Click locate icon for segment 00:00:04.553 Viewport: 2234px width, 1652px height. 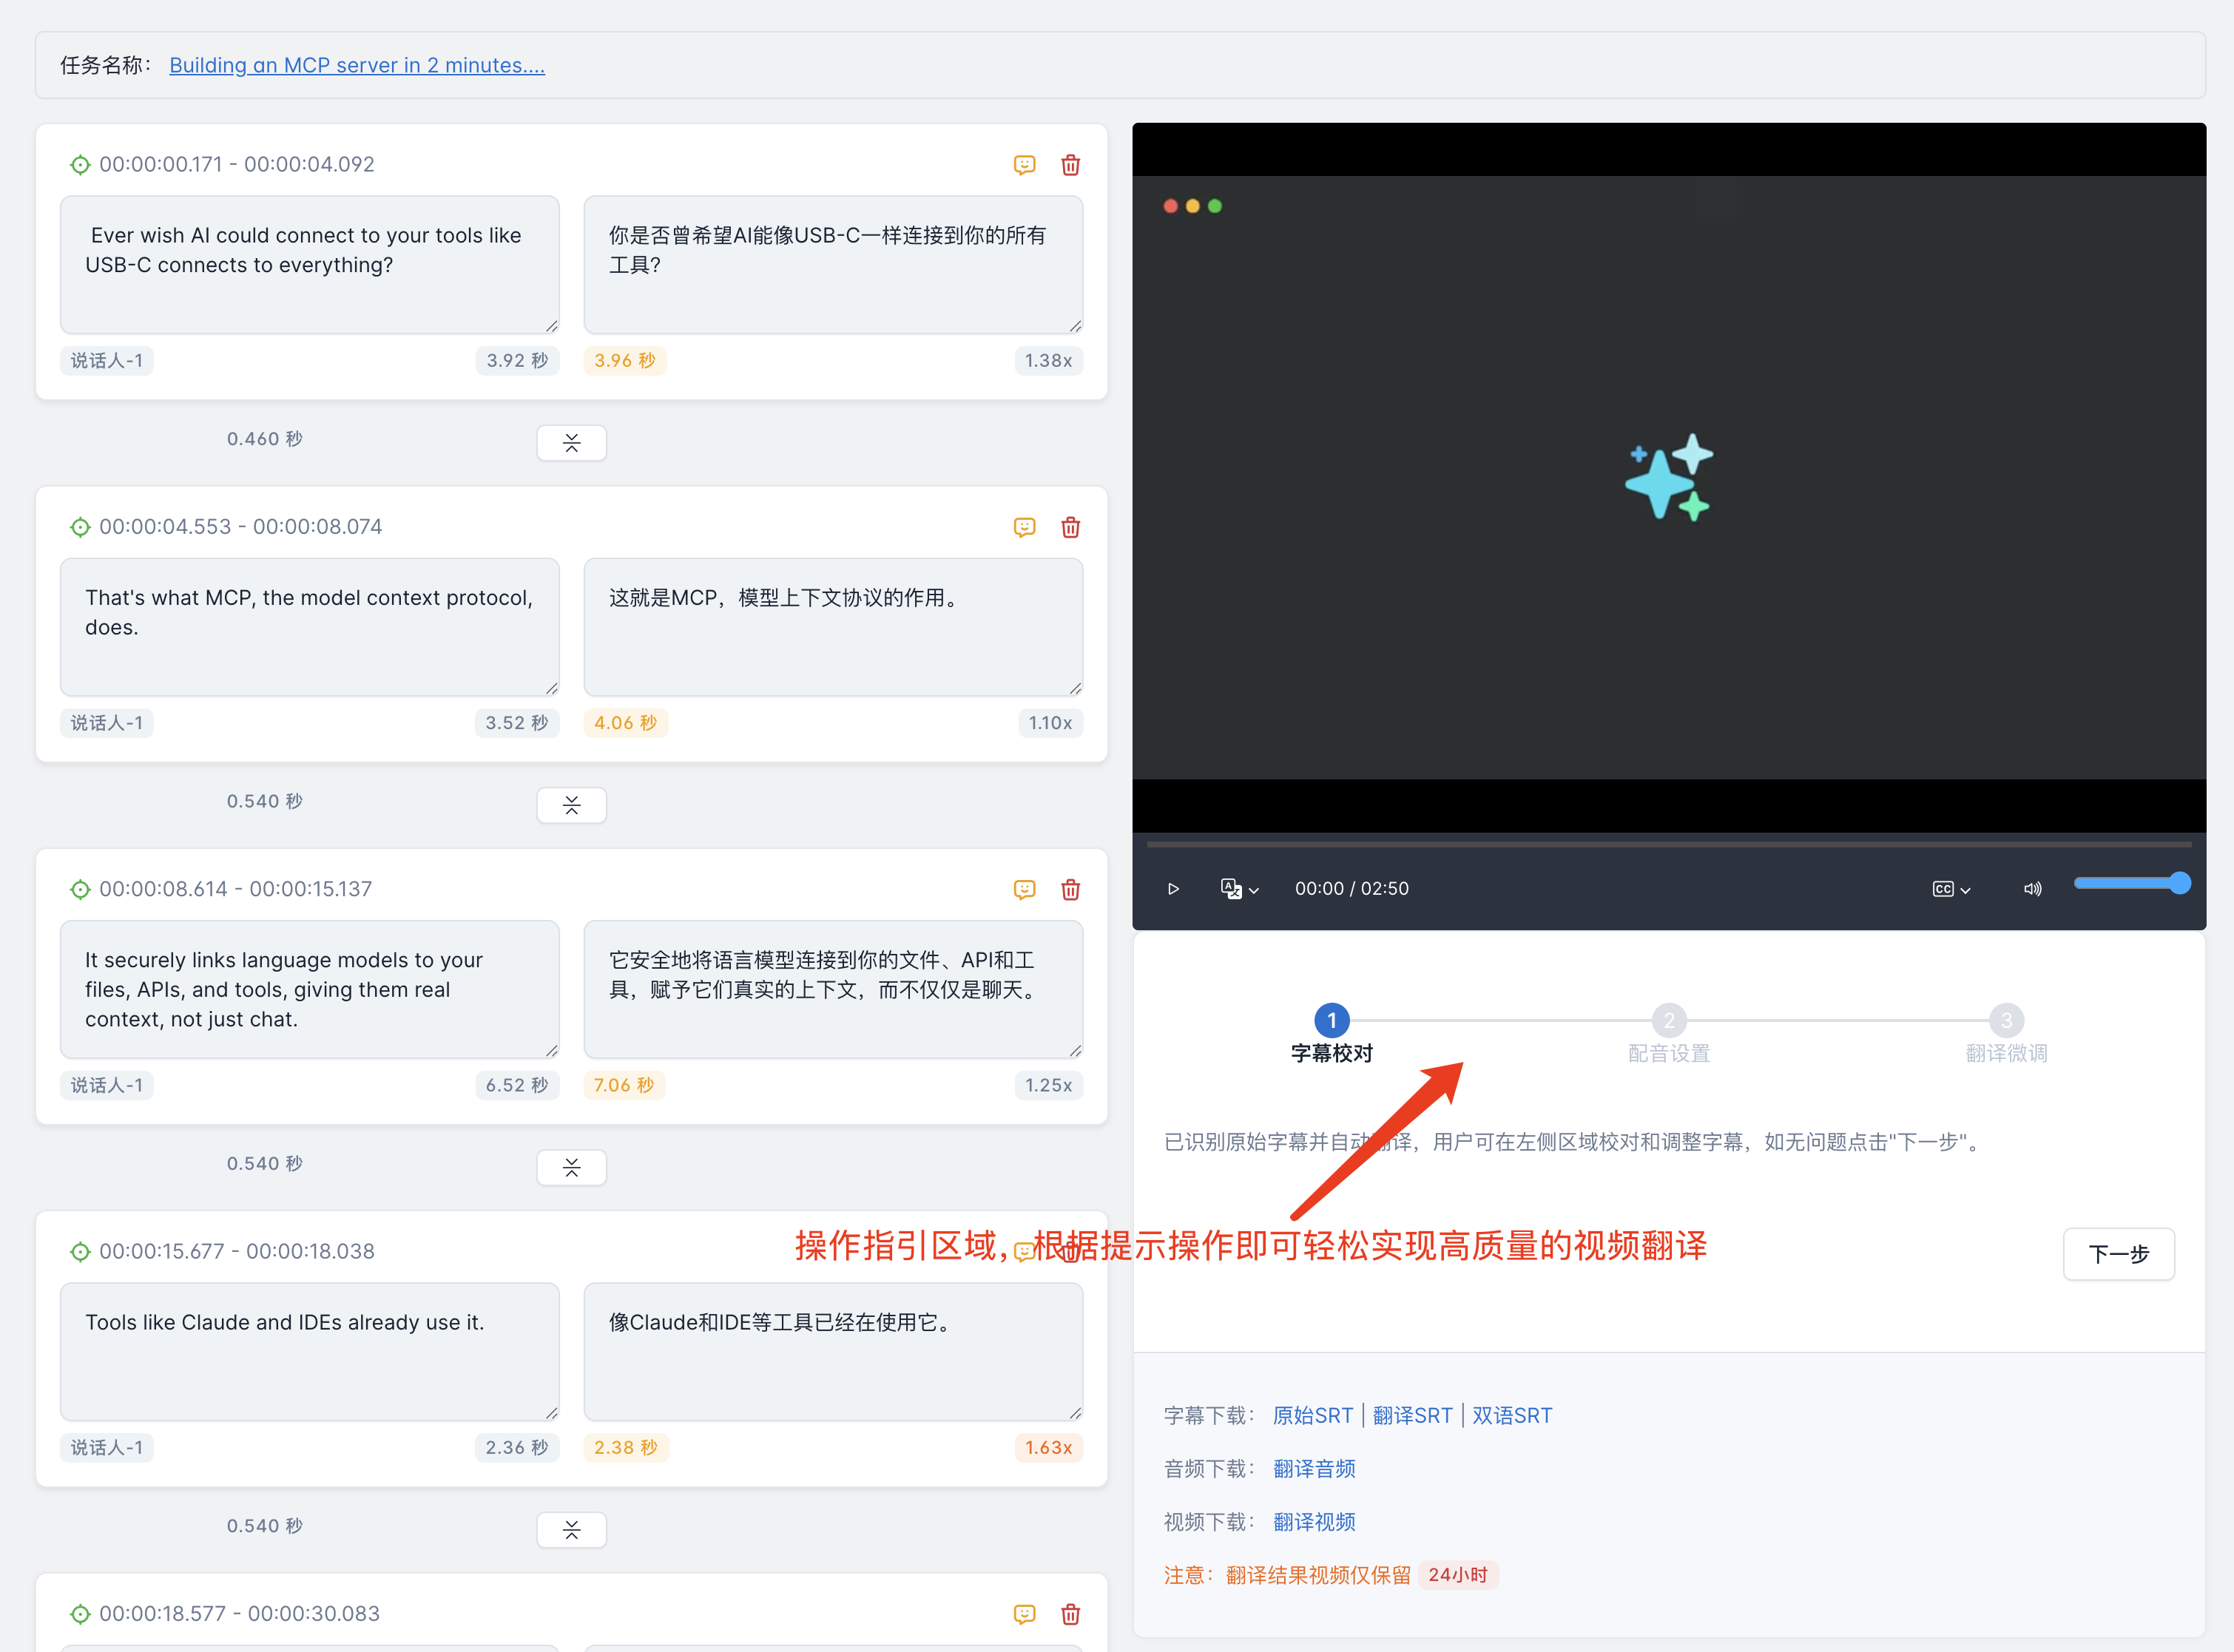80,527
